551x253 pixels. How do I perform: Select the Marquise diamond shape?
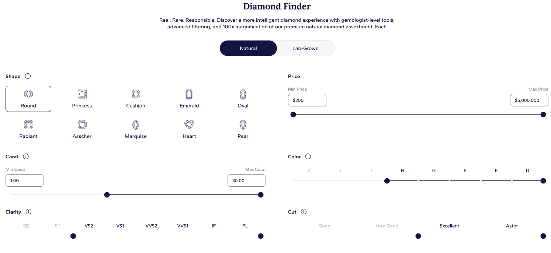coord(135,129)
